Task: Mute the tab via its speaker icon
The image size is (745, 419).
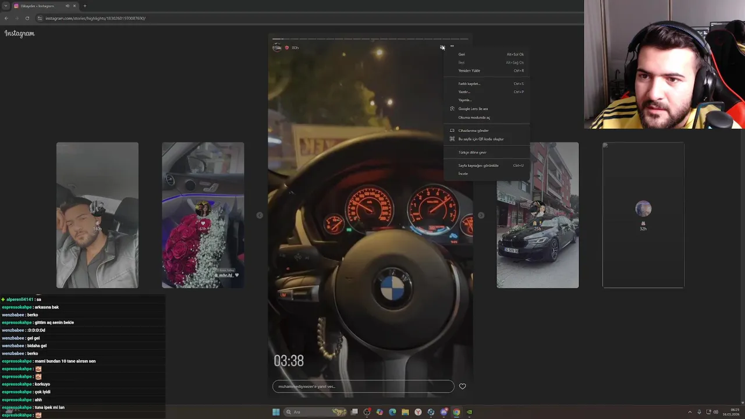Action: 68,6
